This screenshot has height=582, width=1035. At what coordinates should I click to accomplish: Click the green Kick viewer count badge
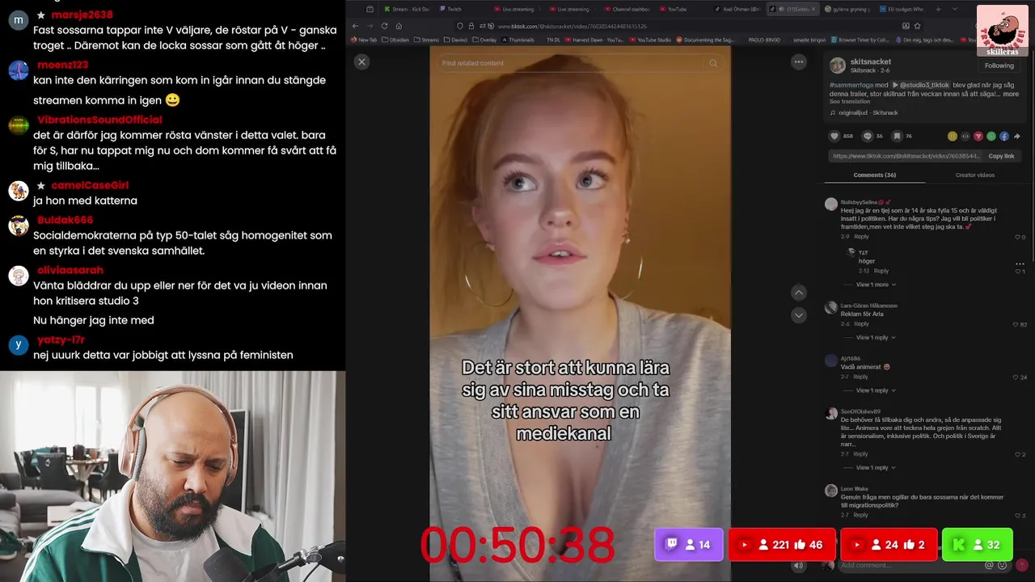click(977, 545)
